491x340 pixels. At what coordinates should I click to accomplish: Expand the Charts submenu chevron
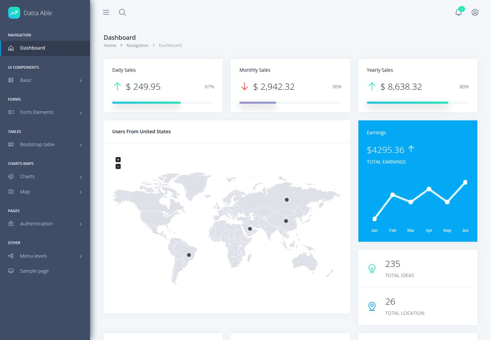(x=81, y=177)
